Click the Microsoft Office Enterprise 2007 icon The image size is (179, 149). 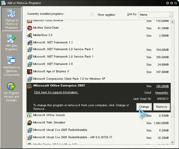(30, 86)
